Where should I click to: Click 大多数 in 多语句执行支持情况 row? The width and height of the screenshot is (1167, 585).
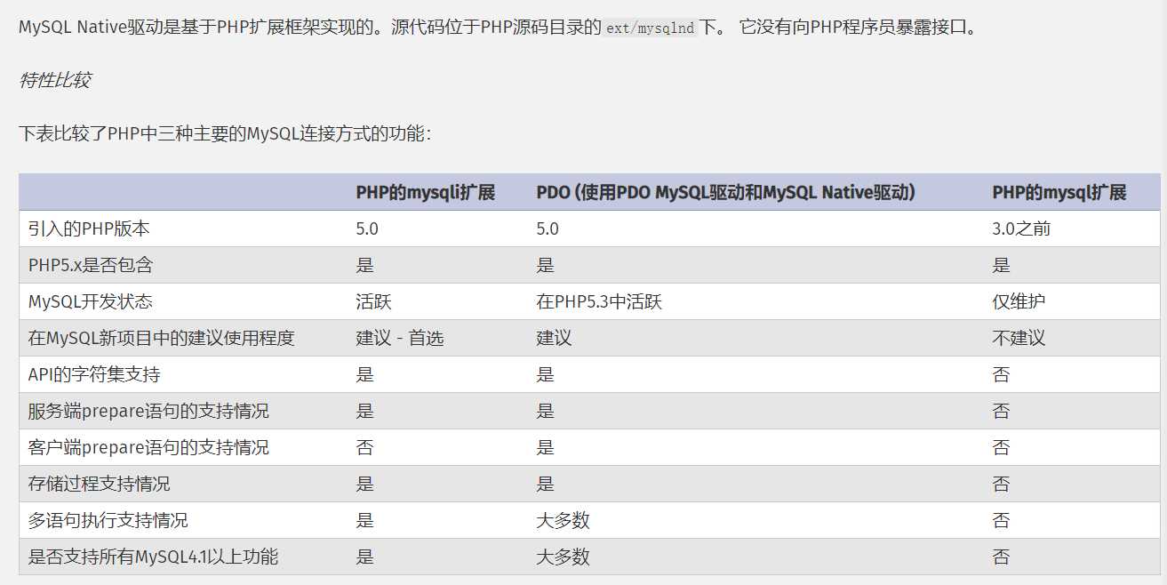tap(563, 520)
